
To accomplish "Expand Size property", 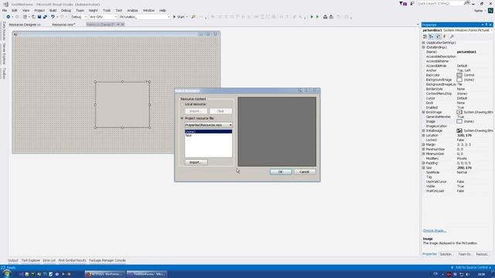I will tap(424, 168).
